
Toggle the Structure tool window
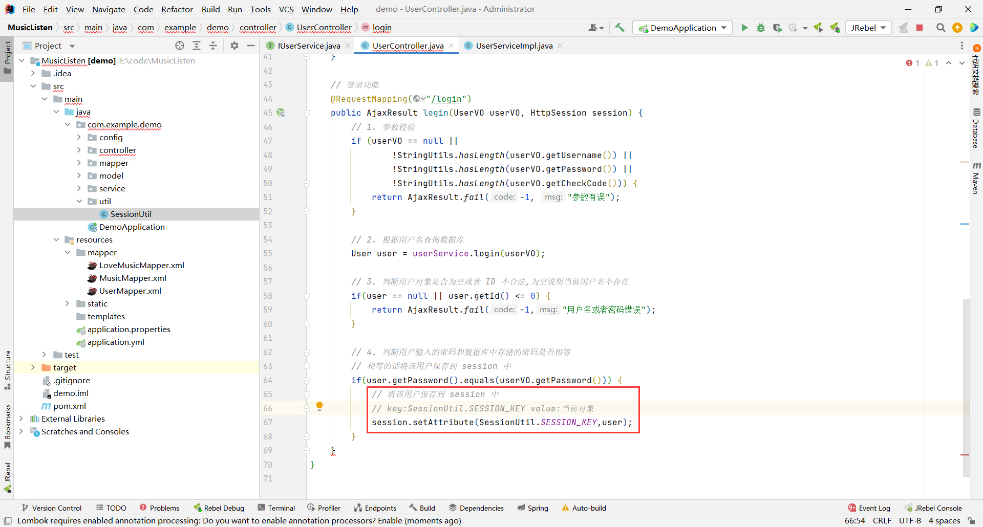coord(7,369)
